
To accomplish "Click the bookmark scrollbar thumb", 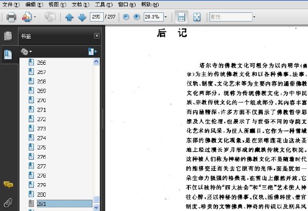I will pos(96,199).
